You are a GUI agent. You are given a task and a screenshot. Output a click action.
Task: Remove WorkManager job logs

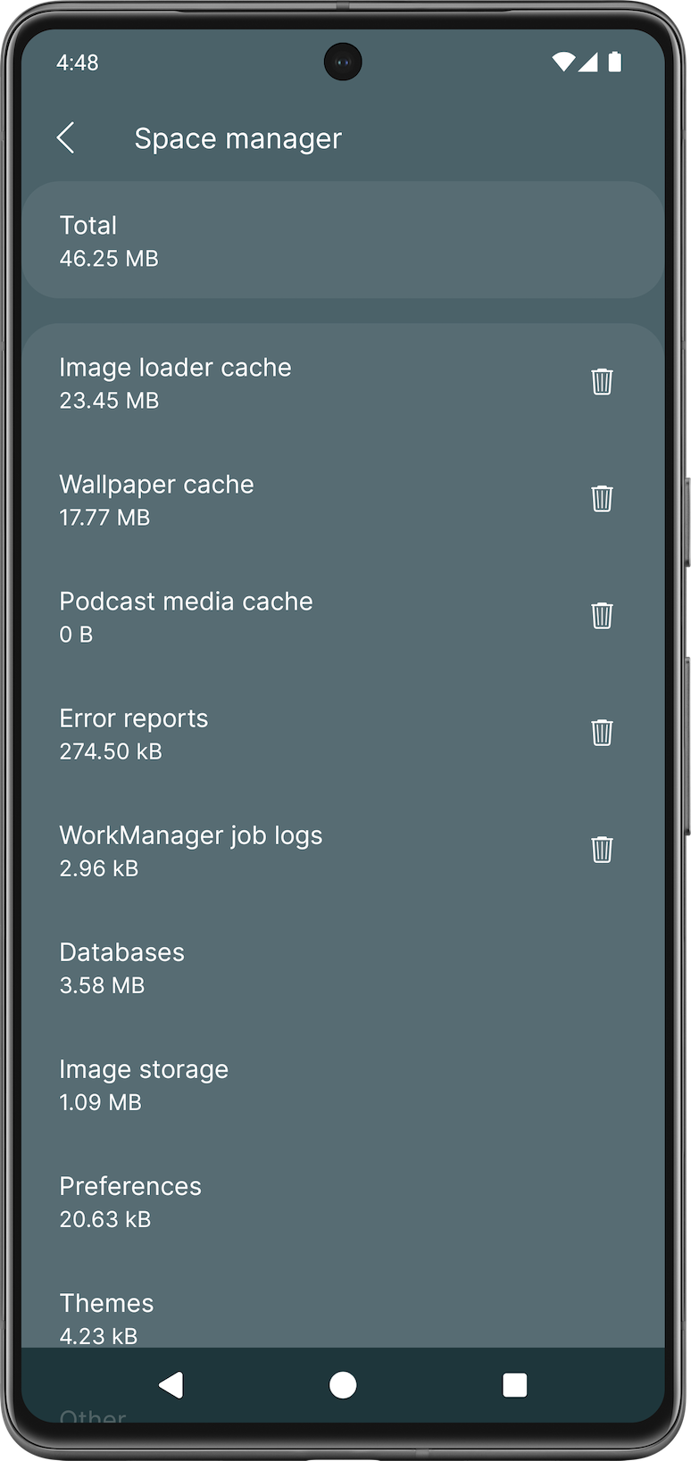tap(602, 850)
